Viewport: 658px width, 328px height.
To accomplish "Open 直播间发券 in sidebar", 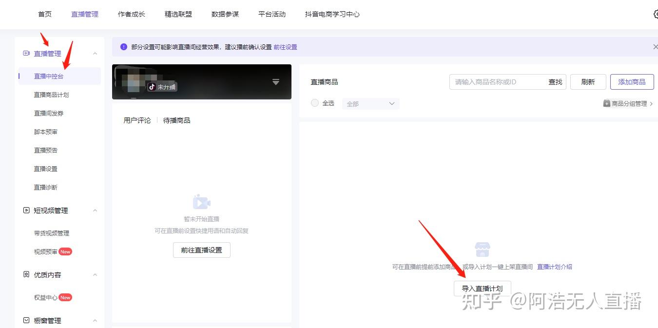I will (x=48, y=113).
